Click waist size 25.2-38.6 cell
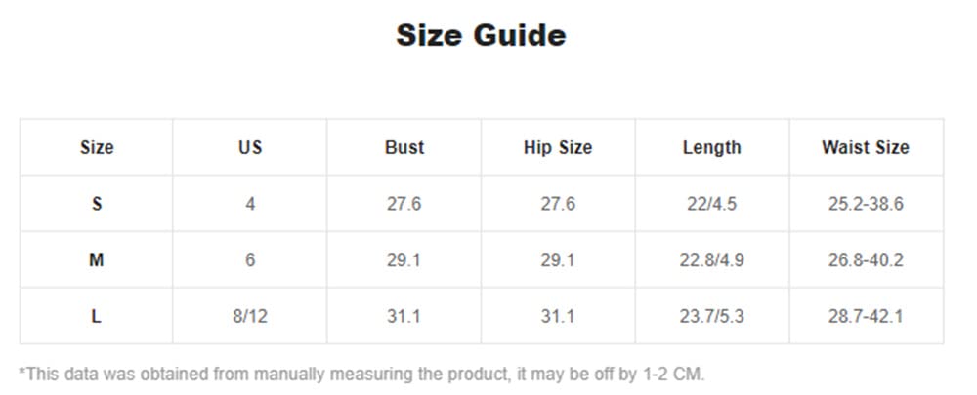Image resolution: width=977 pixels, height=395 pixels. pyautogui.click(x=866, y=204)
